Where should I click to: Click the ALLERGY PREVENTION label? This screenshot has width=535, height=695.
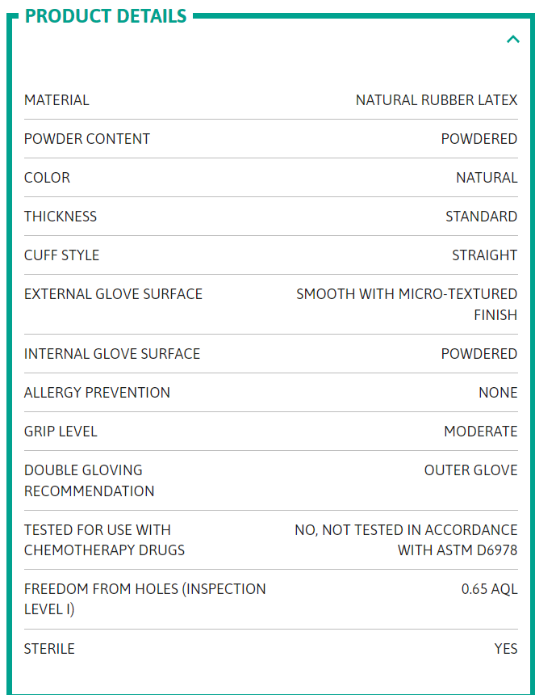(98, 393)
